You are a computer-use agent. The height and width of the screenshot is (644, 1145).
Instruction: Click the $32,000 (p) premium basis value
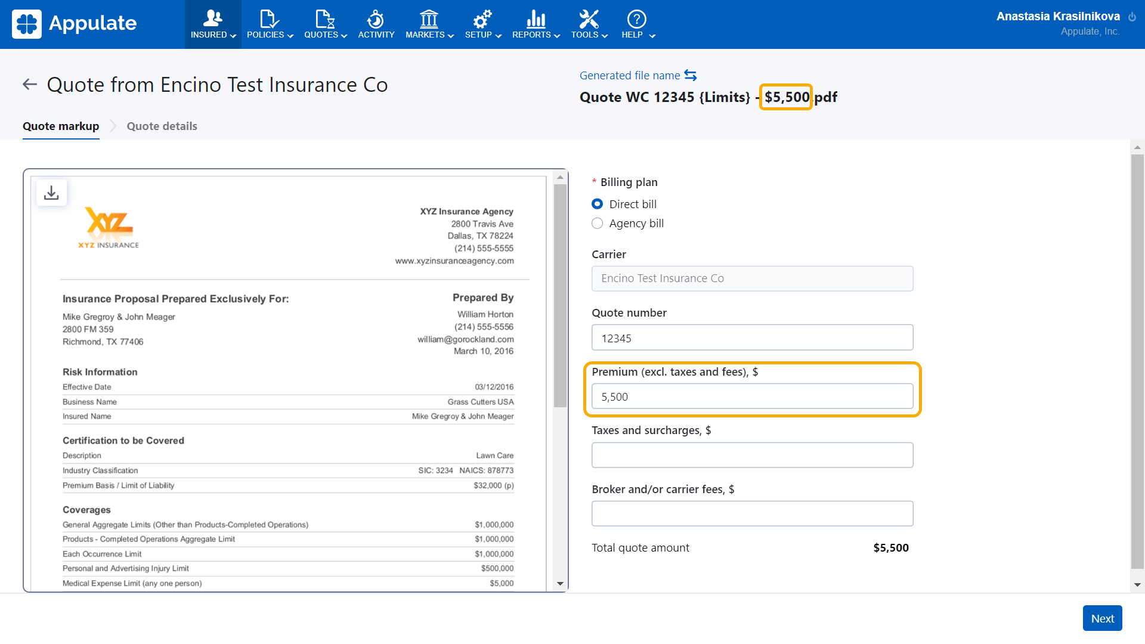[494, 485]
